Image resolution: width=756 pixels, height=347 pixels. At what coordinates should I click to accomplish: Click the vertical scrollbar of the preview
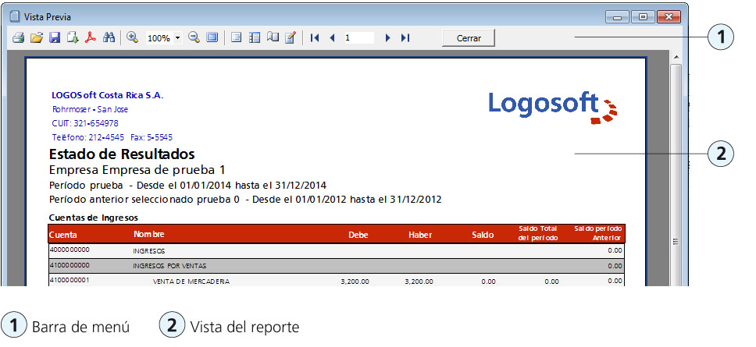point(676,172)
